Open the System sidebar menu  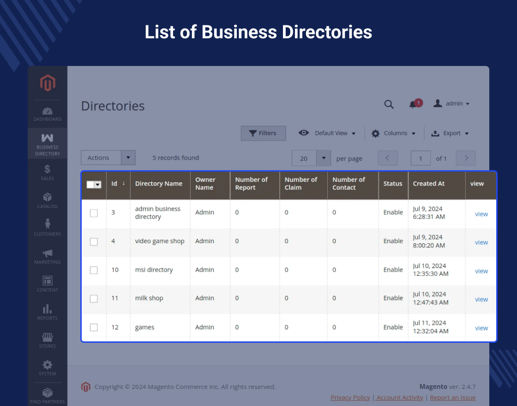click(48, 368)
